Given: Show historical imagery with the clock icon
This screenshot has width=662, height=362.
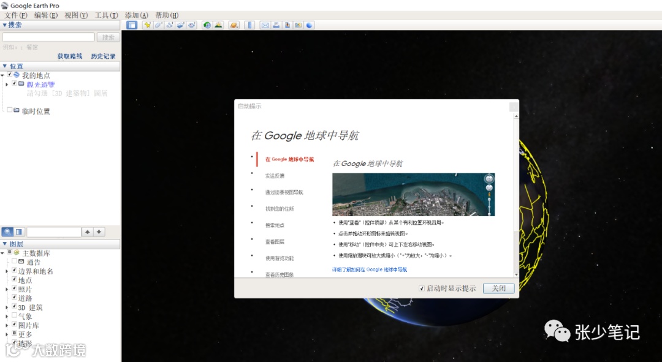Looking at the screenshot, I should (207, 25).
